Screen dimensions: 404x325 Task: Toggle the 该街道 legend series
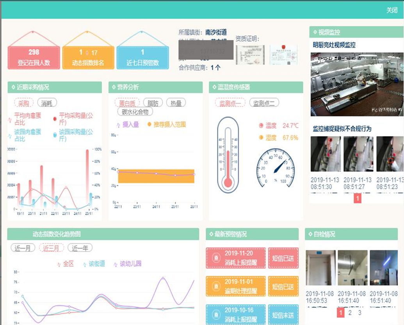click(94, 264)
